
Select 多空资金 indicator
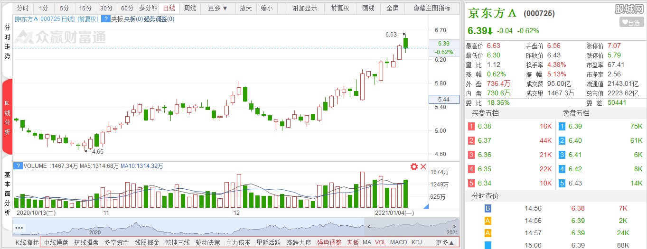tap(117, 242)
